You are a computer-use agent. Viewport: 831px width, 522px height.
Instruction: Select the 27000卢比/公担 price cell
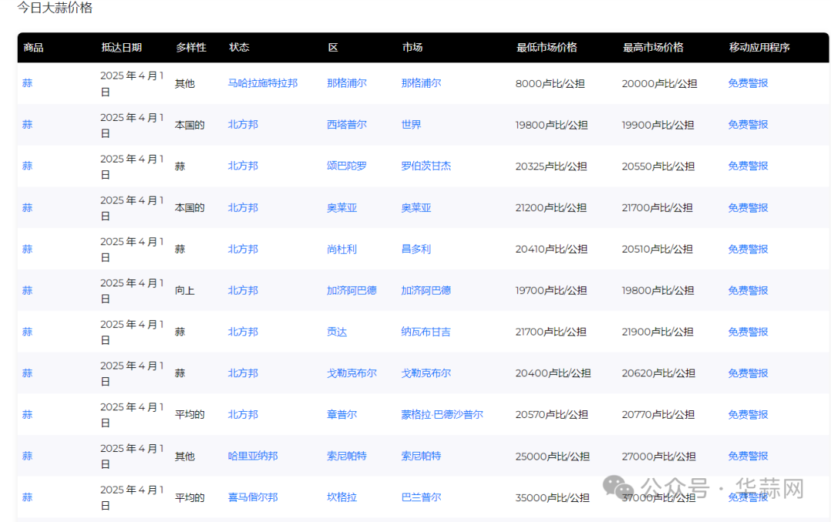(x=659, y=457)
